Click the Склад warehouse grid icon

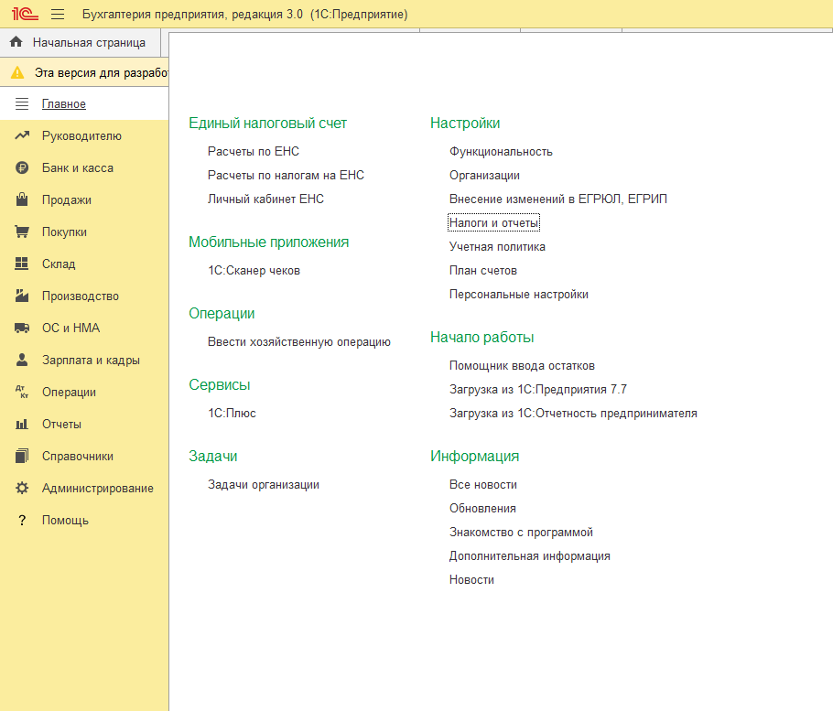click(x=22, y=264)
